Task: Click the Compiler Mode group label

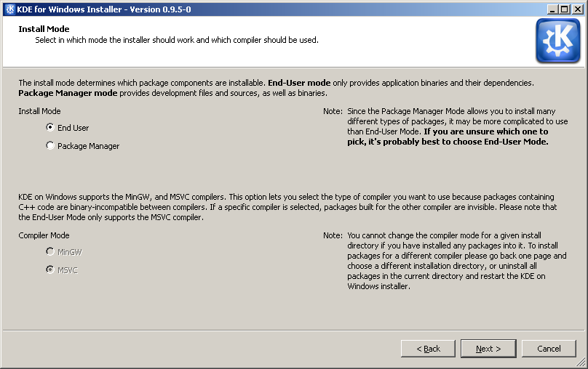Action: [44, 235]
